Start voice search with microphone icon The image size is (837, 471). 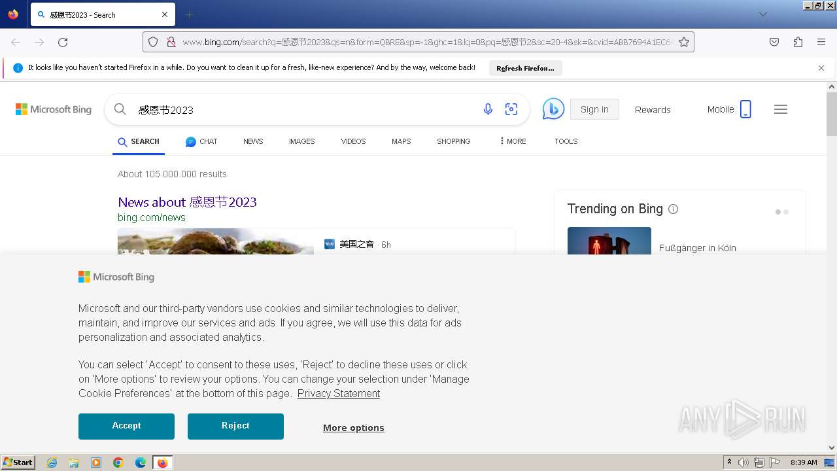(x=488, y=109)
